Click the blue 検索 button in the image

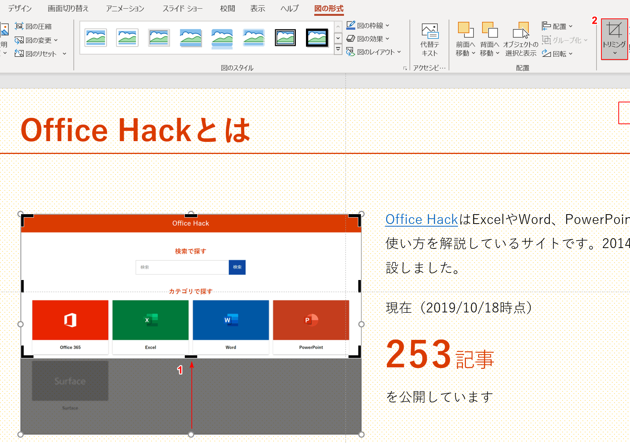click(x=237, y=267)
